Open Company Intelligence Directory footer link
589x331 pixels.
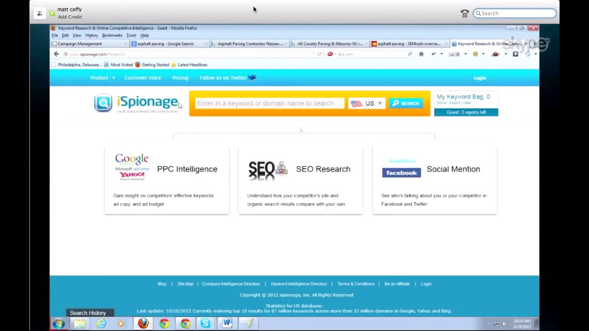pyautogui.click(x=231, y=284)
